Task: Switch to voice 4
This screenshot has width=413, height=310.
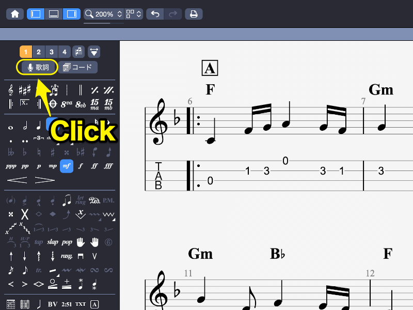Action: coord(64,52)
